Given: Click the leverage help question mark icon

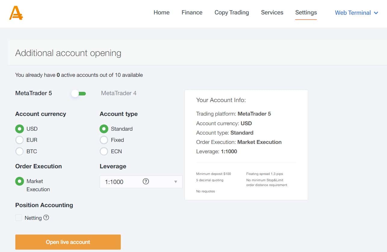Looking at the screenshot, I should coord(146,182).
